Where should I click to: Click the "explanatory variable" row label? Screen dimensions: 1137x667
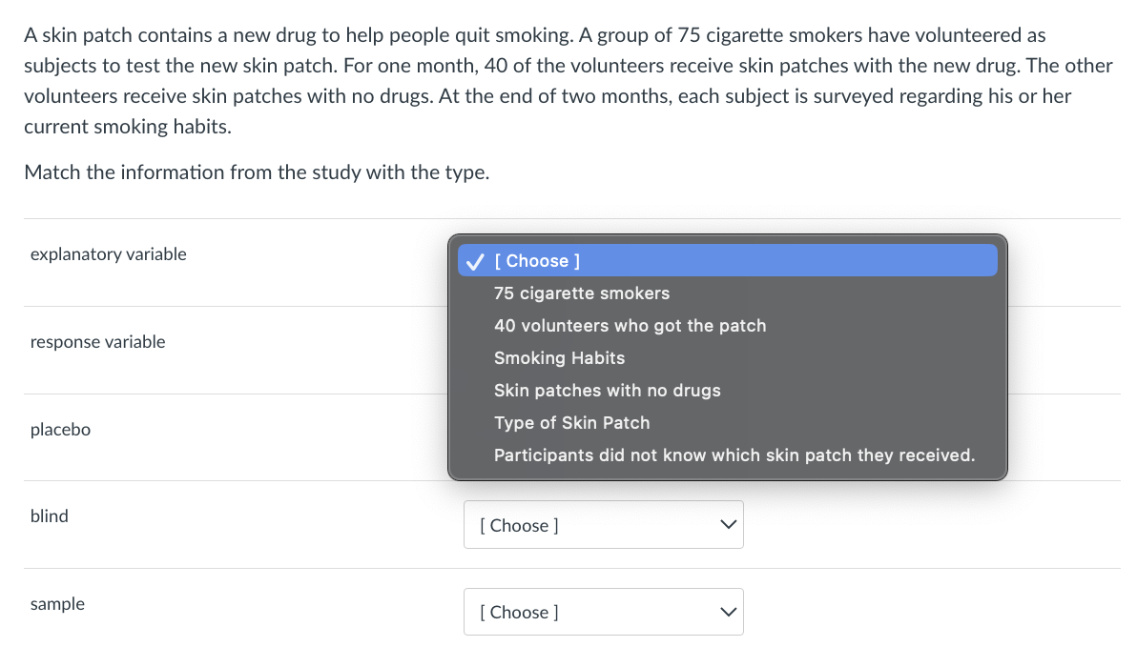(x=109, y=254)
